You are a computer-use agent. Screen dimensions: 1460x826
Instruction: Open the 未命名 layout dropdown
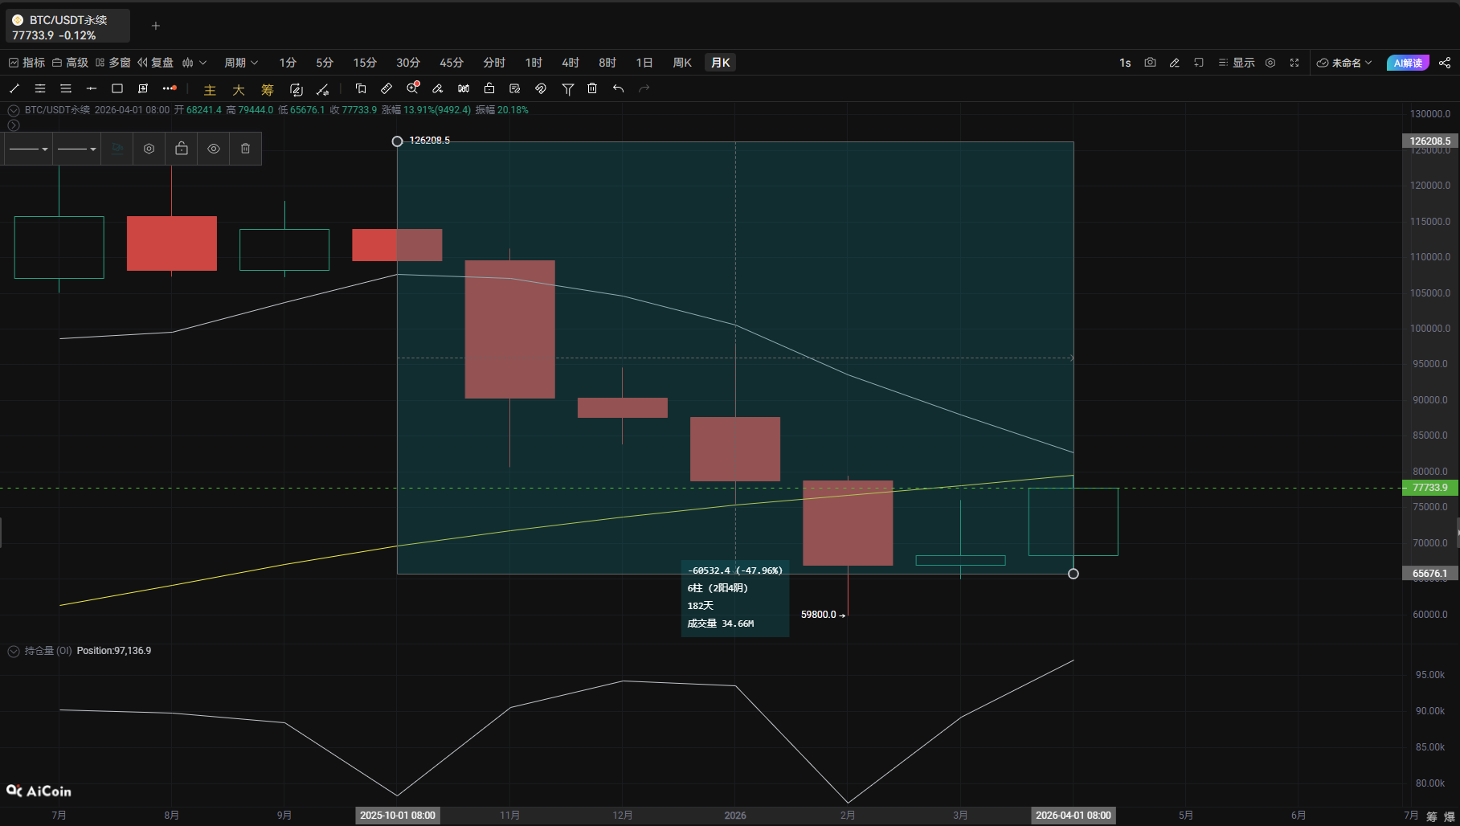1344,63
